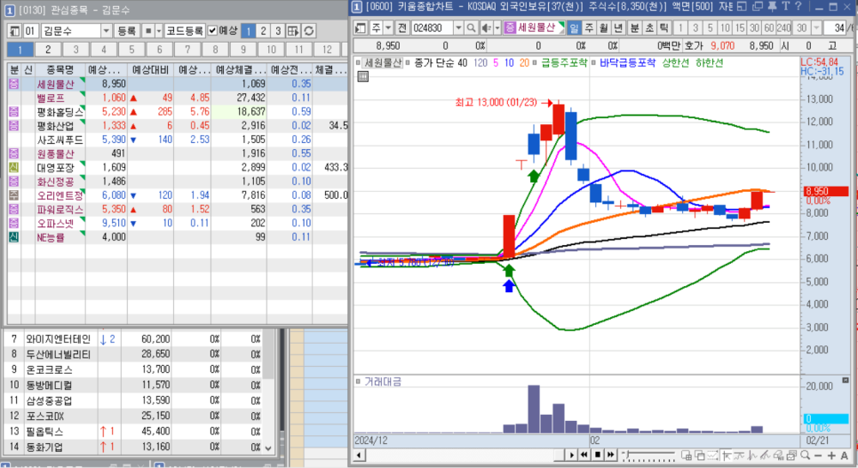Screen dimensions: 858x468
Task: Click the chart stop playback button
Action: point(598,455)
